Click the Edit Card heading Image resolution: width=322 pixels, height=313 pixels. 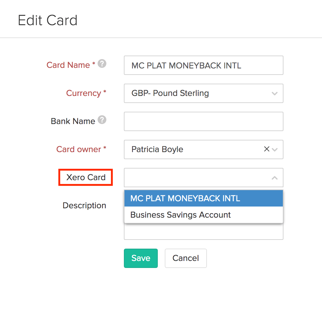tap(48, 20)
